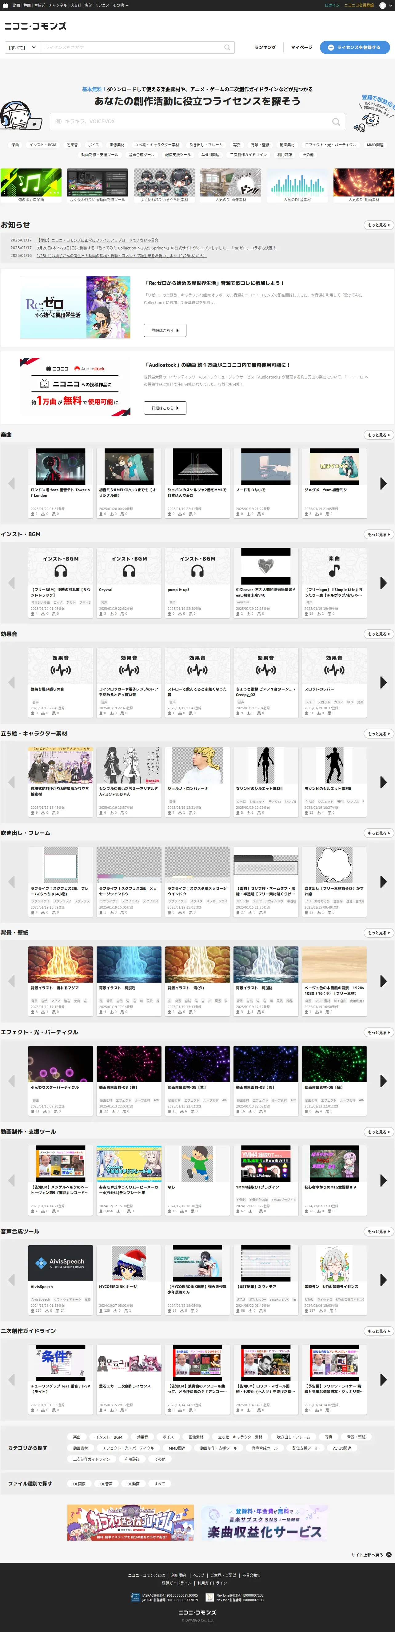The height and width of the screenshot is (1632, 395).
Task: Select AviUtl関連 tag under the hero search
Action: pos(210,155)
